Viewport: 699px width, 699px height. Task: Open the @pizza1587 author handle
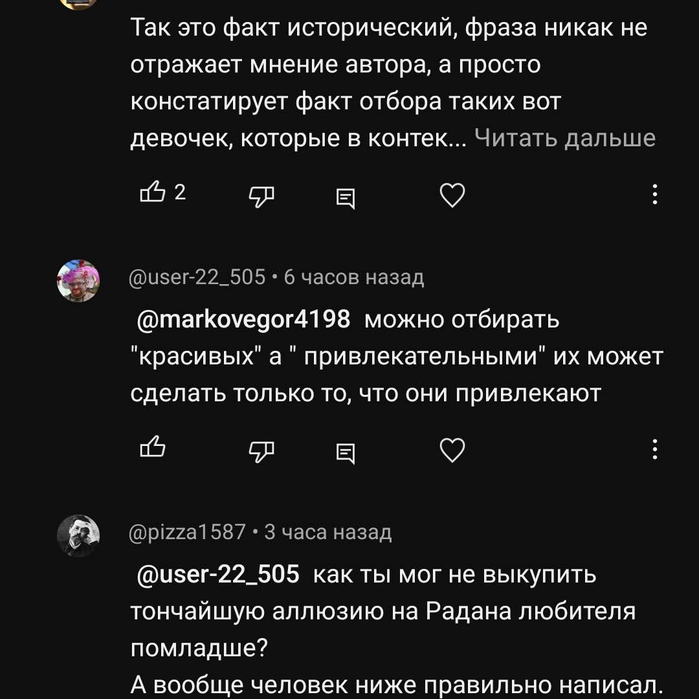pos(187,532)
